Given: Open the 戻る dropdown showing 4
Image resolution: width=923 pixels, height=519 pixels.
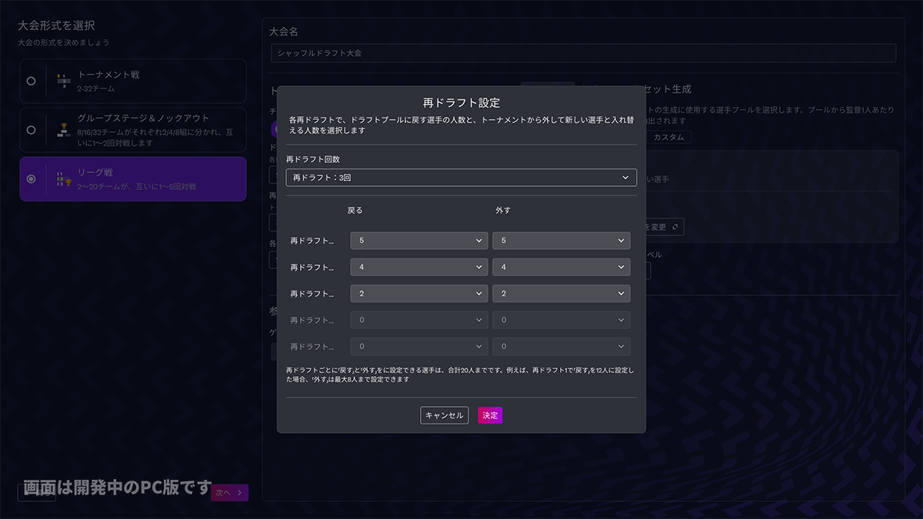Looking at the screenshot, I should click(419, 267).
